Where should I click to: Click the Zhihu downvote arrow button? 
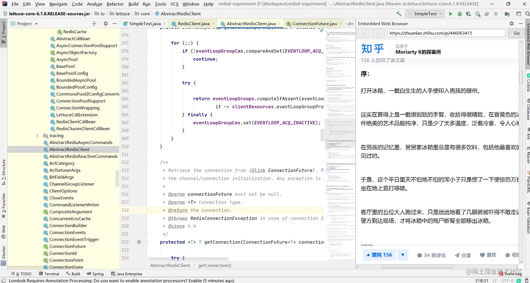click(x=403, y=255)
